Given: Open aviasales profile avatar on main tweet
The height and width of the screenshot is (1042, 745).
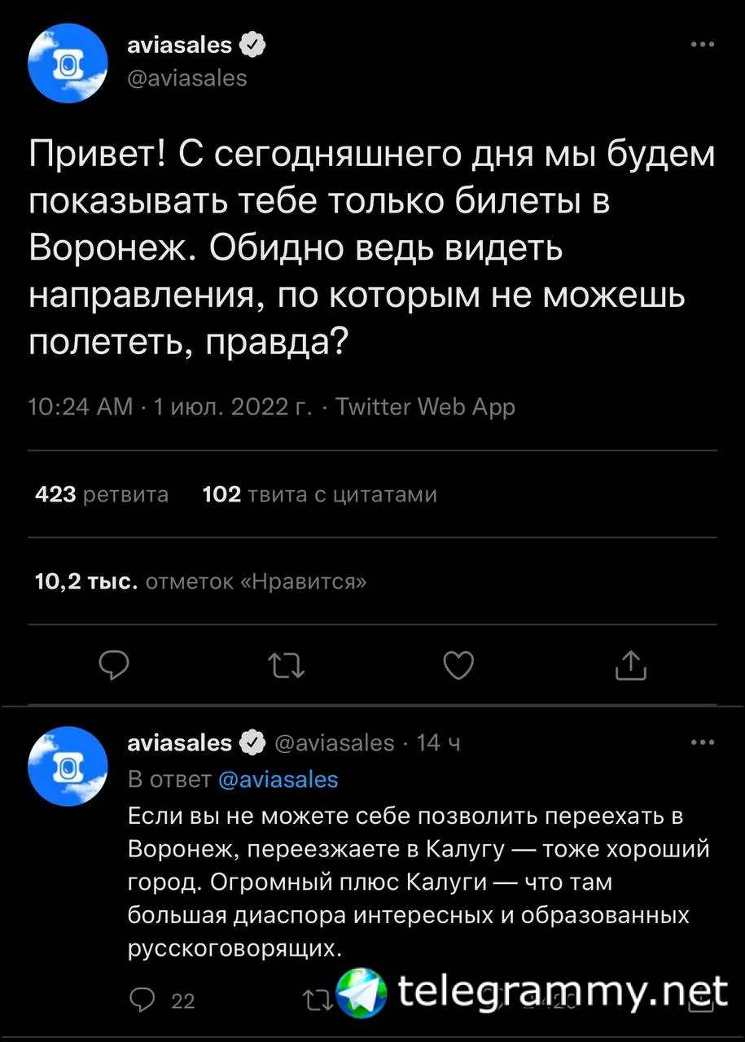Looking at the screenshot, I should click(x=68, y=63).
